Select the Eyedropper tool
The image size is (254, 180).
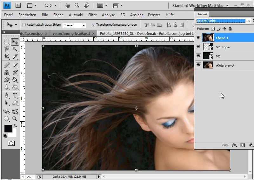[x=15, y=56]
